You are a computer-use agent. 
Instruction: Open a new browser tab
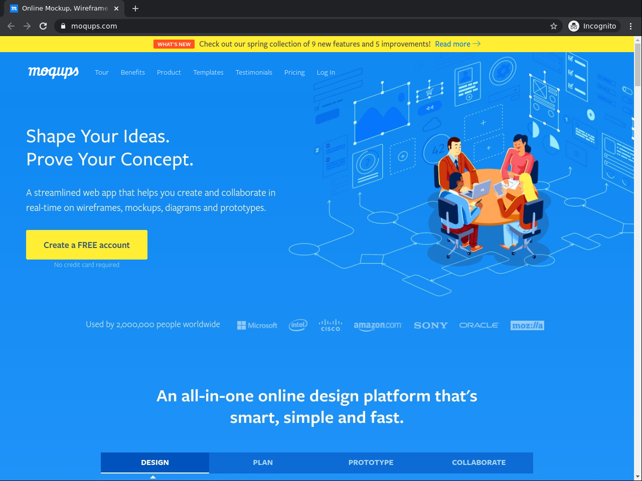[135, 9]
